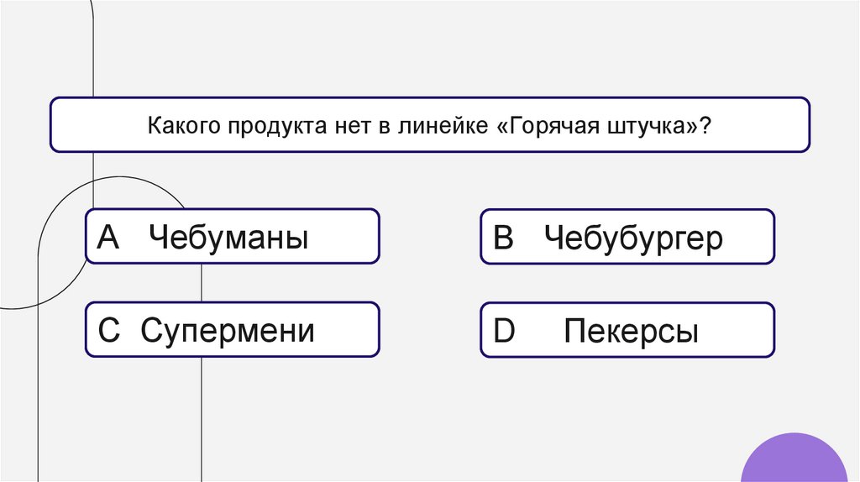The width and height of the screenshot is (860, 482).
Task: Select answer option A Чебуманы
Action: (x=232, y=237)
